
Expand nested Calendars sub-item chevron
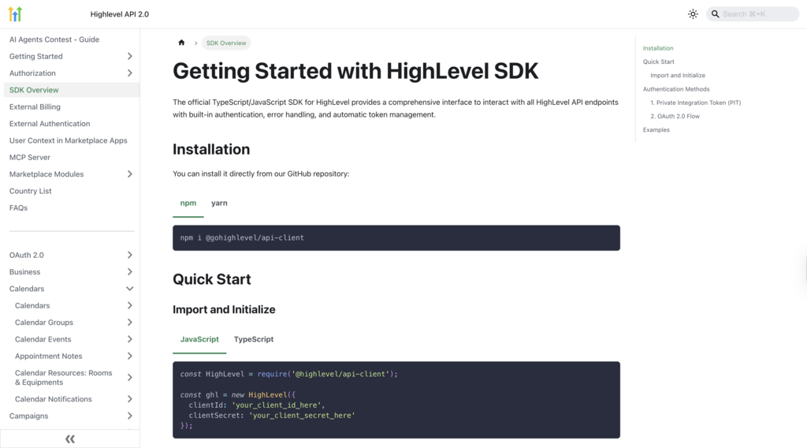point(130,305)
